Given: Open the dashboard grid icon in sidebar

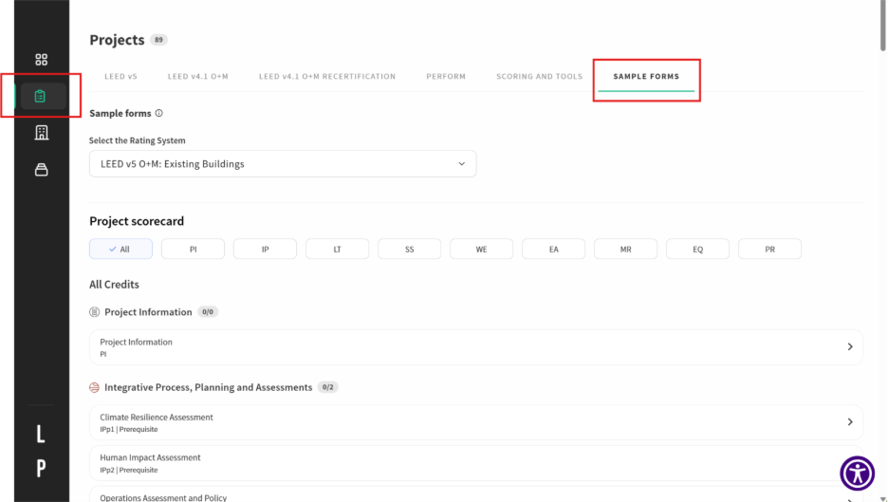Looking at the screenshot, I should point(41,60).
